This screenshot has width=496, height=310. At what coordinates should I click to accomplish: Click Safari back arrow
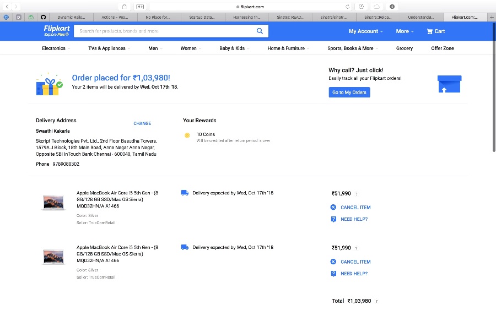(7, 6)
